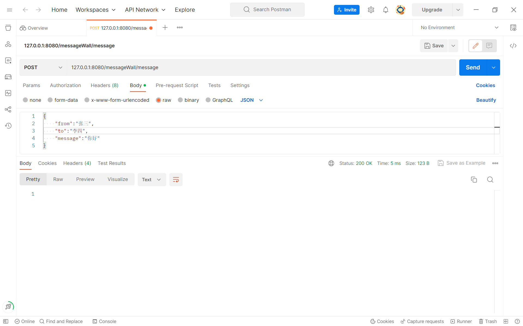Click the Search Postman box
The width and height of the screenshot is (523, 326).
(x=267, y=10)
